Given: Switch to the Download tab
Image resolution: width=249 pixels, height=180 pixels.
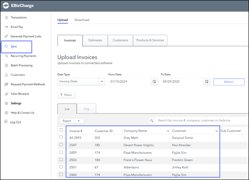Looking at the screenshot, I should point(82,20).
